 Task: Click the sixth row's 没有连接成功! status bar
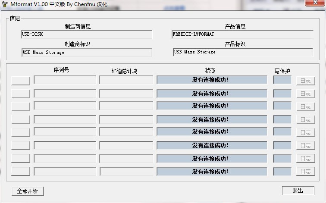212,145
